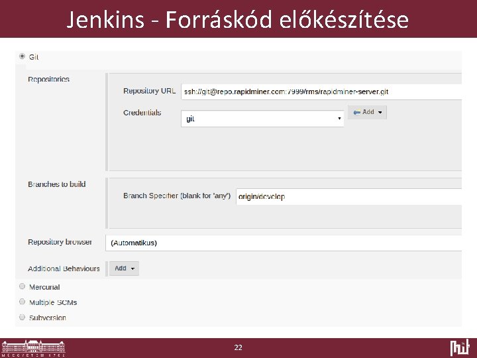This screenshot has height=358, width=477.
Task: Open the Additional Behaviours Add dropdown button
Action: (124, 268)
